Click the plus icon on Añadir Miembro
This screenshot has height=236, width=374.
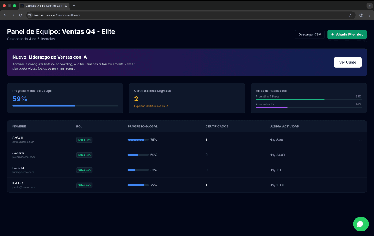[x=332, y=34]
